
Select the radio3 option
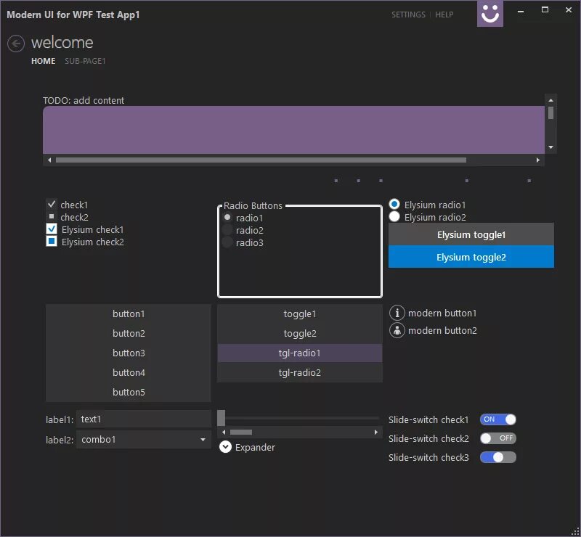[x=227, y=242]
